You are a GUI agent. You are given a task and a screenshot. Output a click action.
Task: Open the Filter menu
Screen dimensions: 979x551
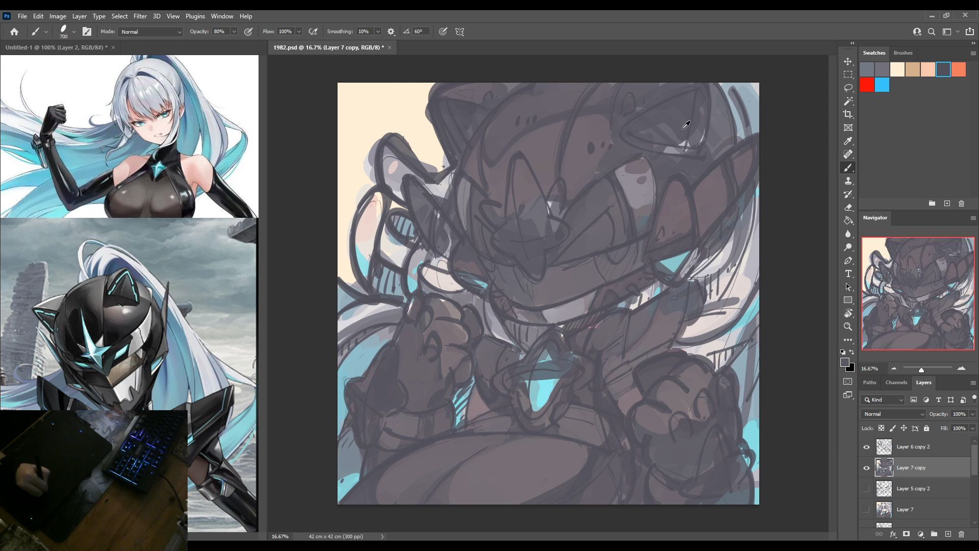(x=140, y=16)
